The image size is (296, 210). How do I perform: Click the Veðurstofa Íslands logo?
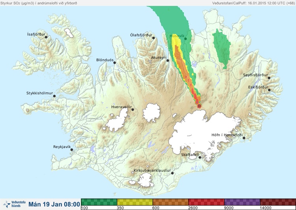click(x=14, y=204)
